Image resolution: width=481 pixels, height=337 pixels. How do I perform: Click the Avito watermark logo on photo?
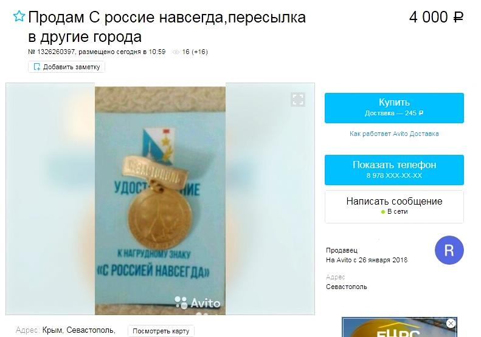[198, 302]
